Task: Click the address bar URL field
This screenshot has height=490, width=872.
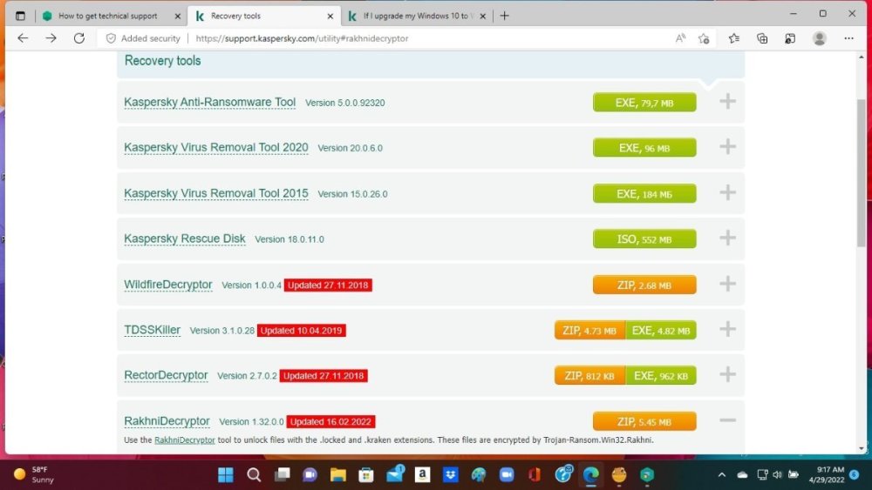Action: [x=302, y=38]
